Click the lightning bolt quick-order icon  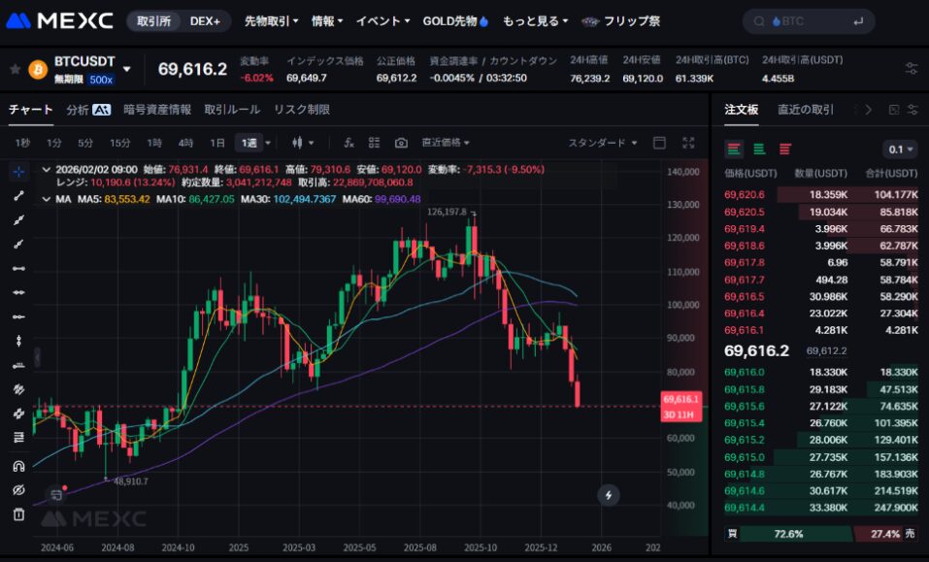coord(609,495)
